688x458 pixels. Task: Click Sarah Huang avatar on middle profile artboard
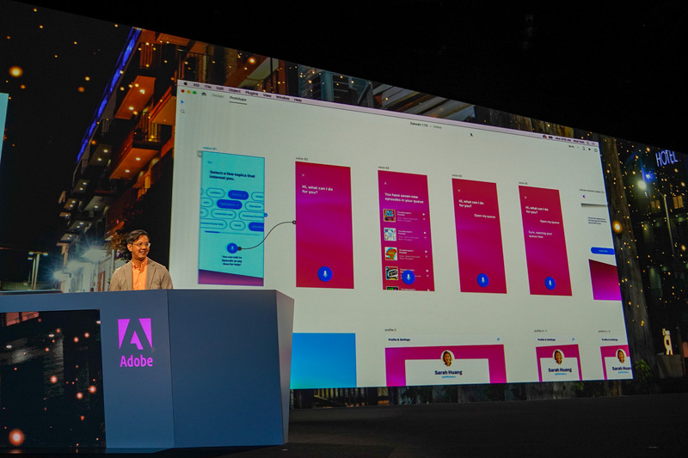pos(558,357)
